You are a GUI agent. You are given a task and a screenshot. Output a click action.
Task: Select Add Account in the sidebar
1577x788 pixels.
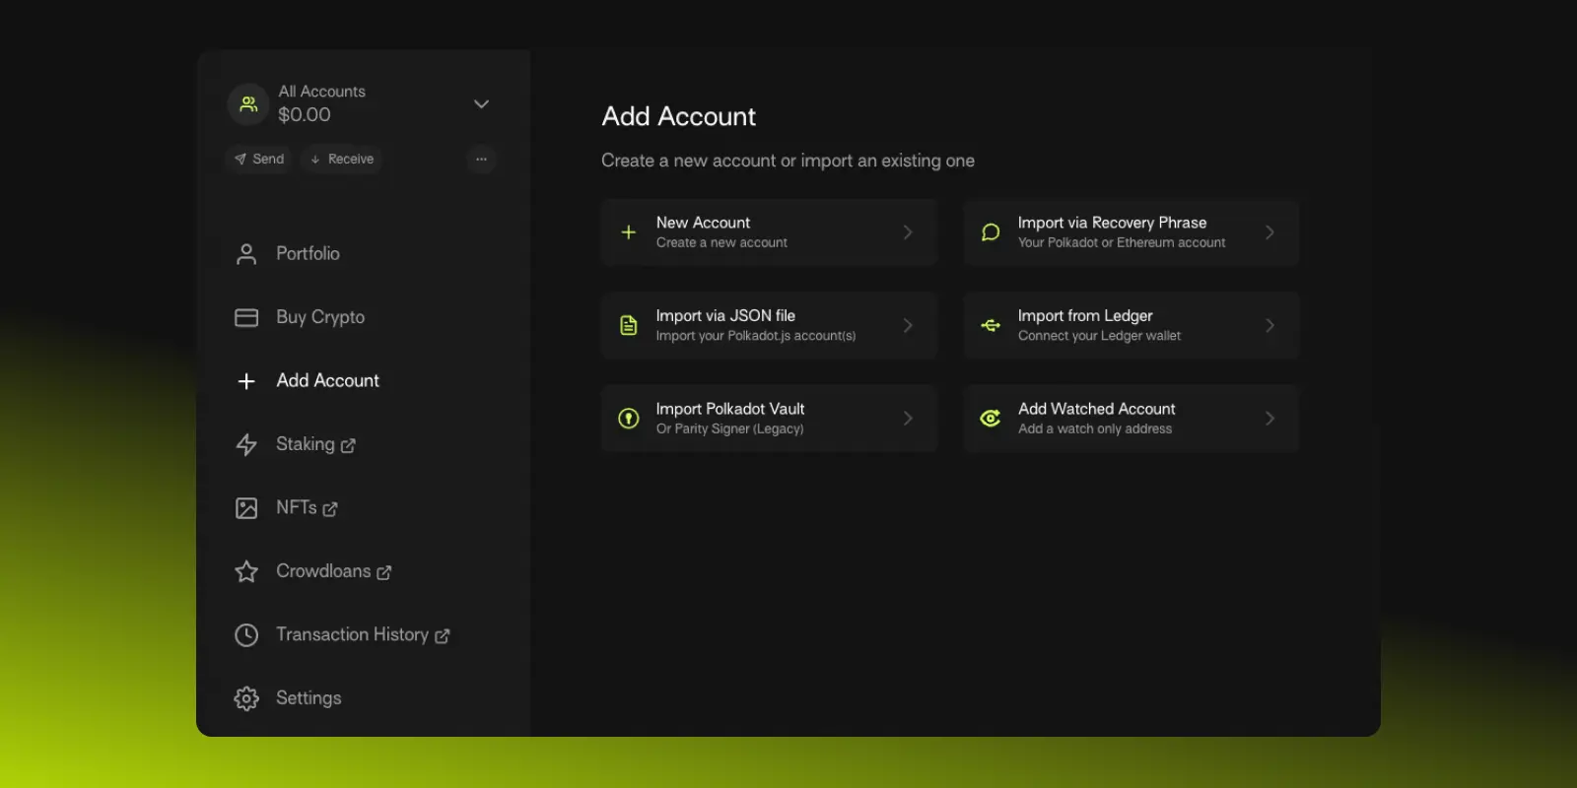[x=327, y=380]
